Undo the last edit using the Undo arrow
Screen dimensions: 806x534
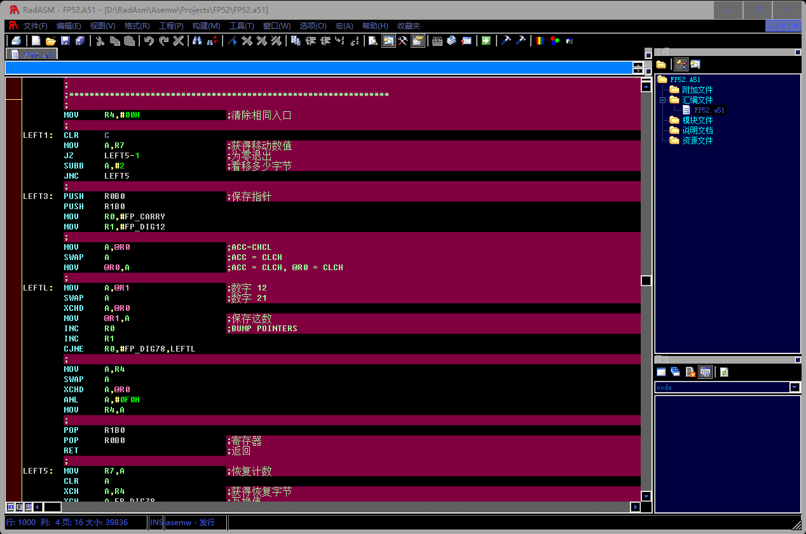(149, 41)
